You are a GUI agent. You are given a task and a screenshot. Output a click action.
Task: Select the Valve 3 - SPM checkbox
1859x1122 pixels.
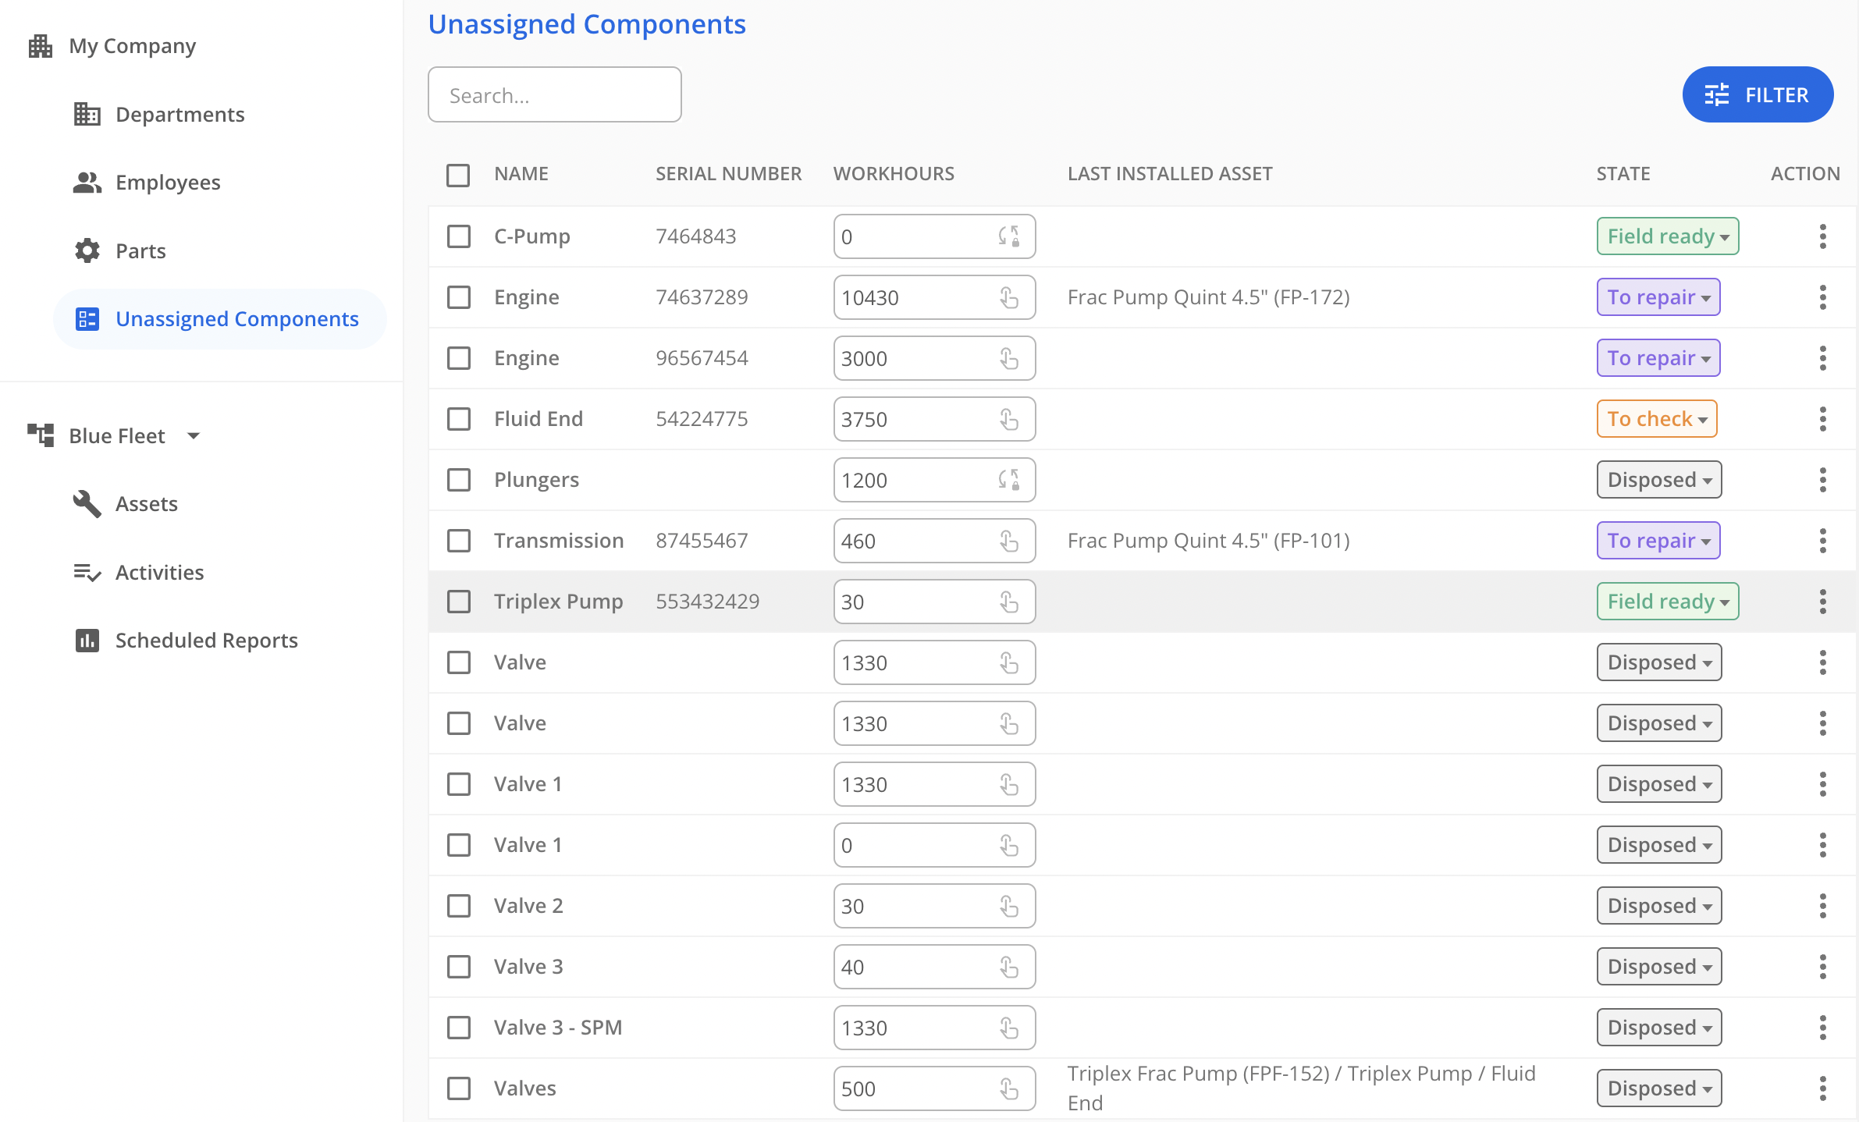click(x=459, y=1028)
